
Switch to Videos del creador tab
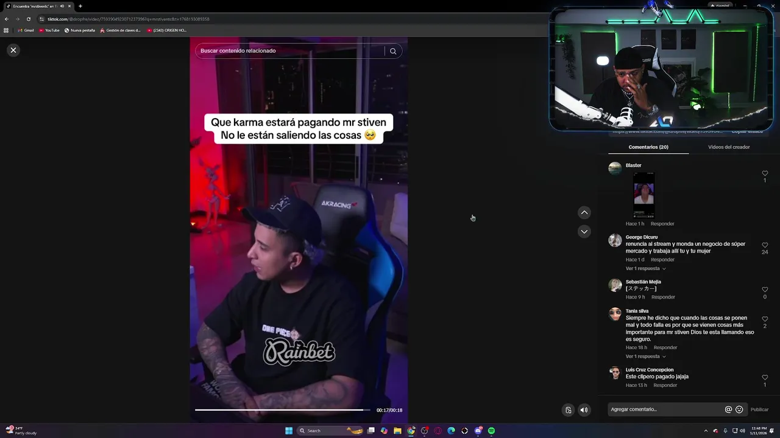(729, 147)
